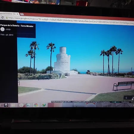Image resolution: width=134 pixels, height=134 pixels.
Task: Launch the HP taskbar application
Action: 21,105
